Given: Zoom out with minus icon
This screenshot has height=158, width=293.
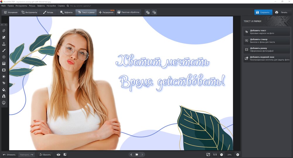Looking at the screenshot, I should 222,155.
